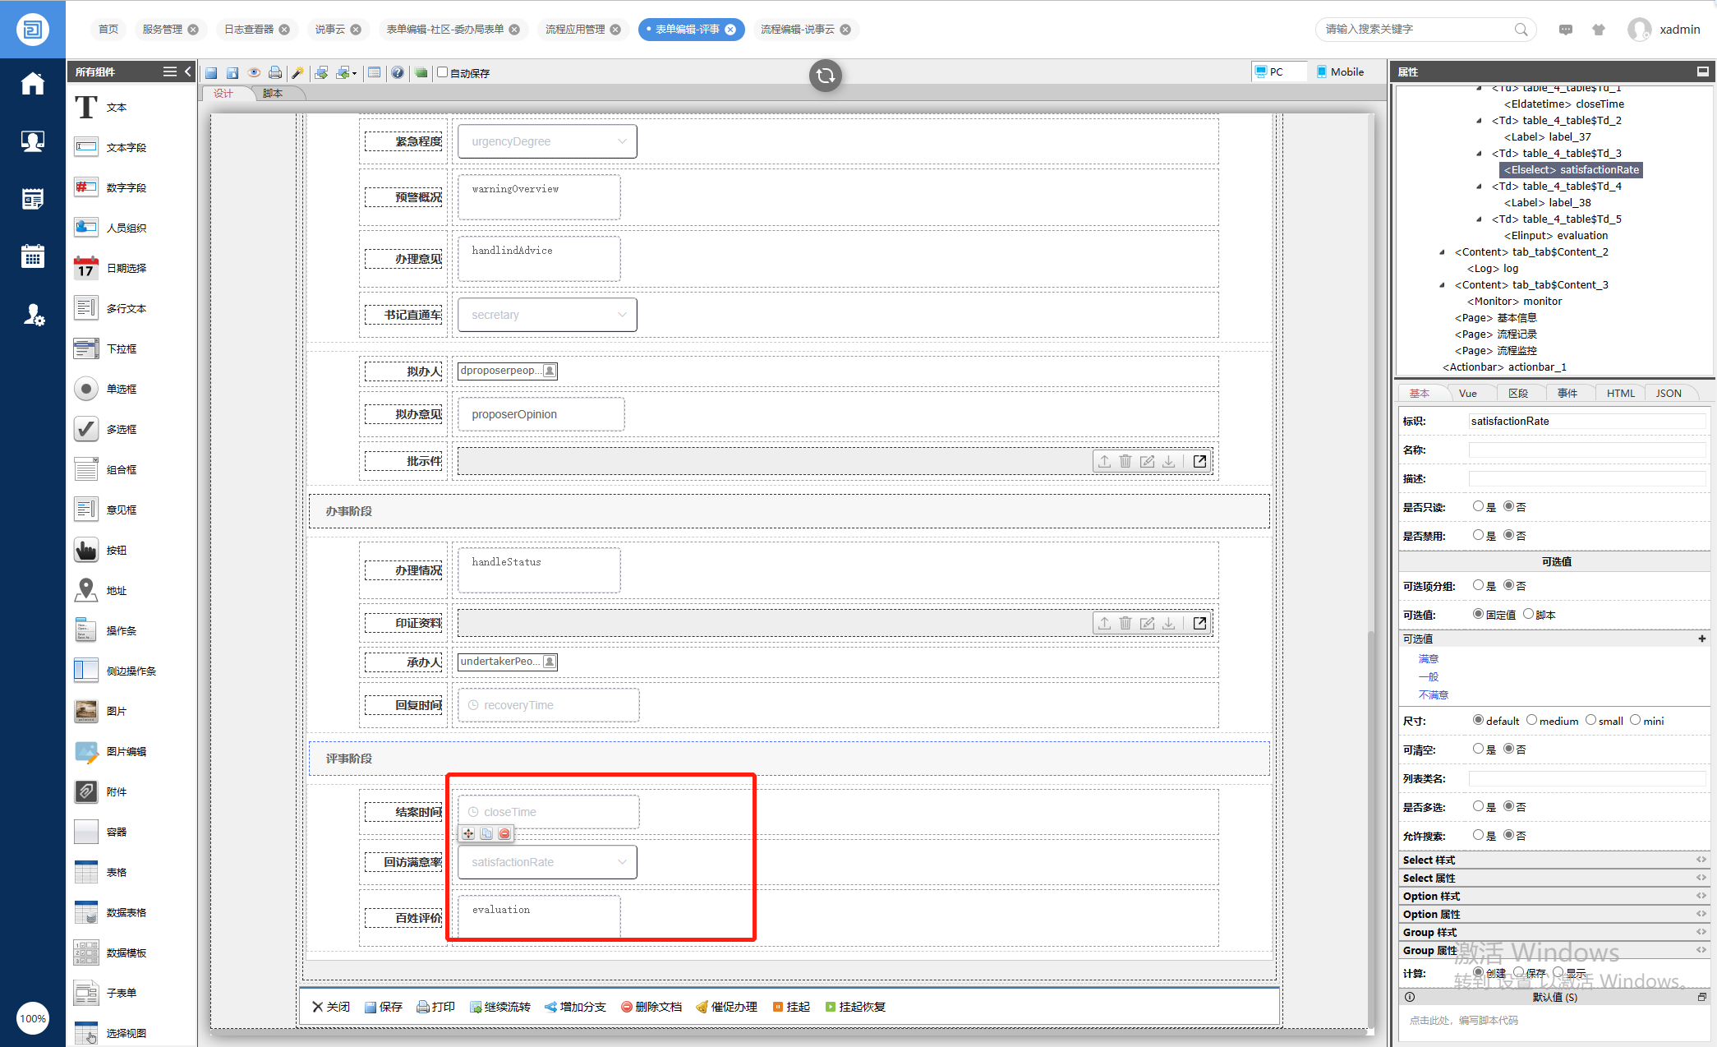Image resolution: width=1717 pixels, height=1047 pixels.
Task: Click the 继续流转 action button
Action: click(x=500, y=1007)
